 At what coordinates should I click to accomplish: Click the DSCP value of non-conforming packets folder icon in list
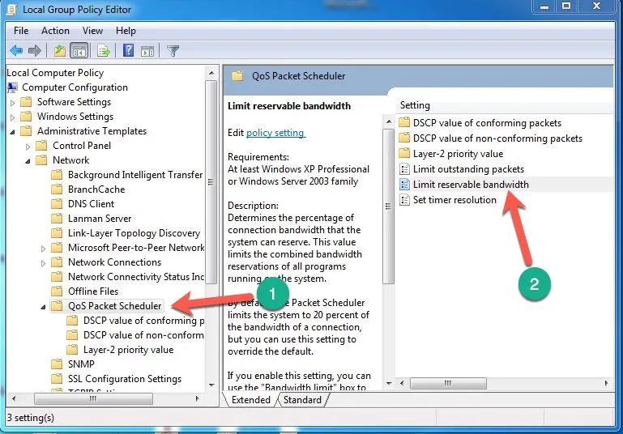[x=404, y=138]
